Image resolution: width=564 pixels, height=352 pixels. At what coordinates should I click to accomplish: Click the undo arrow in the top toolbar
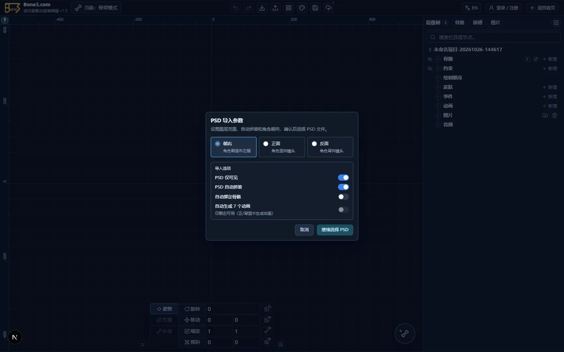coord(235,8)
